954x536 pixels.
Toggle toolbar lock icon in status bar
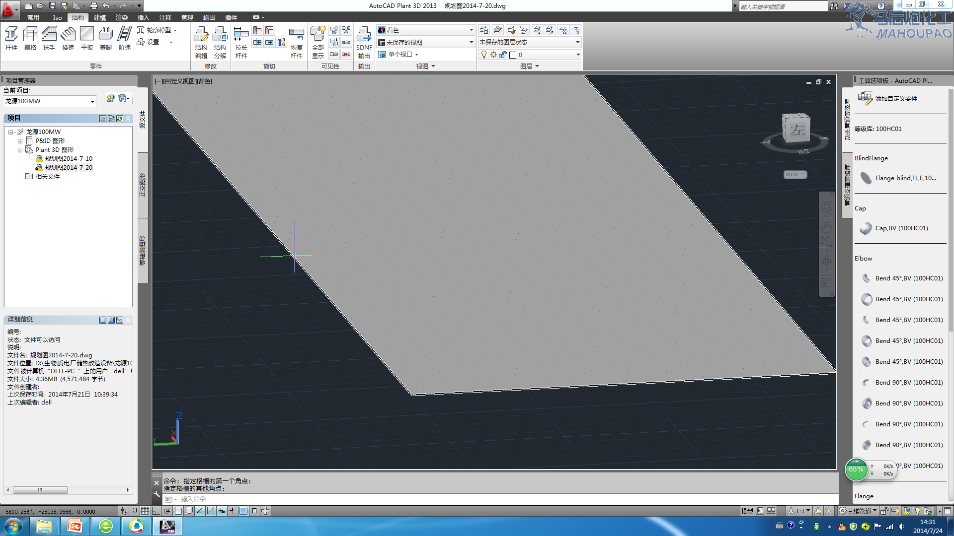[x=884, y=511]
